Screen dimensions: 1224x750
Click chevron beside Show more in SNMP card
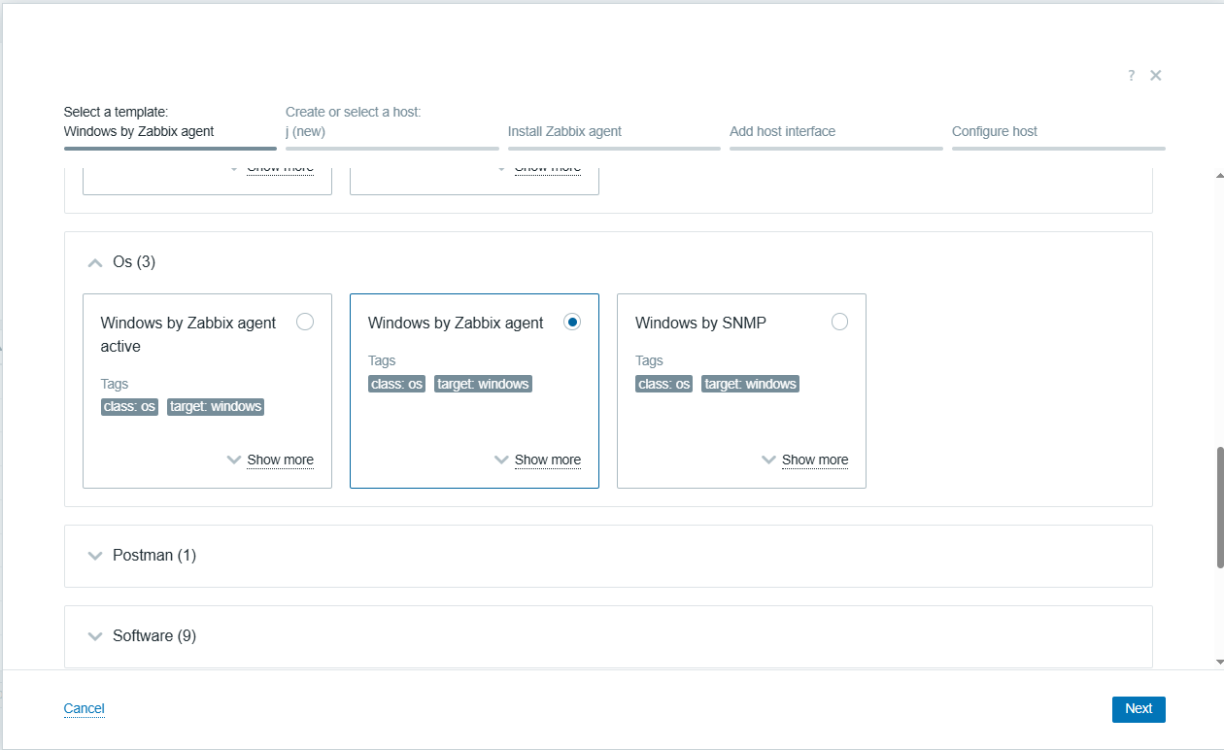(768, 460)
